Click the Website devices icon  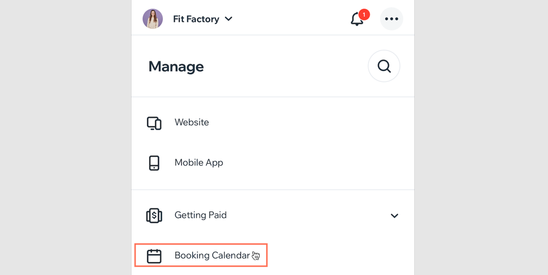[154, 123]
